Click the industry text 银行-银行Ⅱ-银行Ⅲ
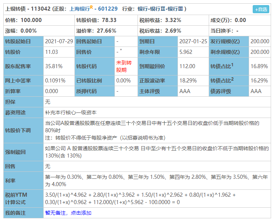 160,9
